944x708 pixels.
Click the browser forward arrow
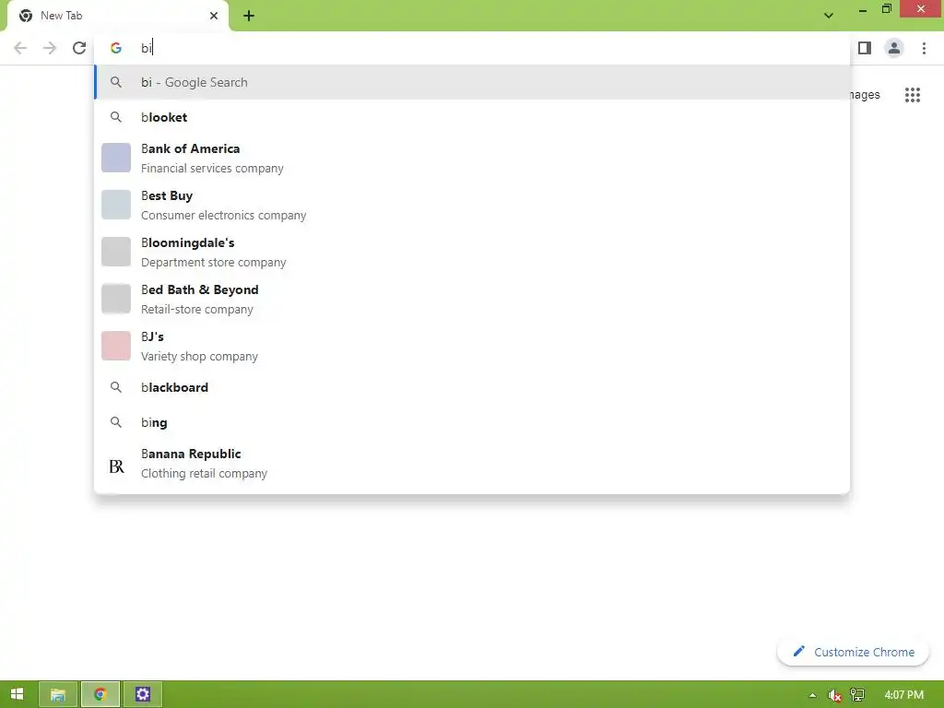50,48
